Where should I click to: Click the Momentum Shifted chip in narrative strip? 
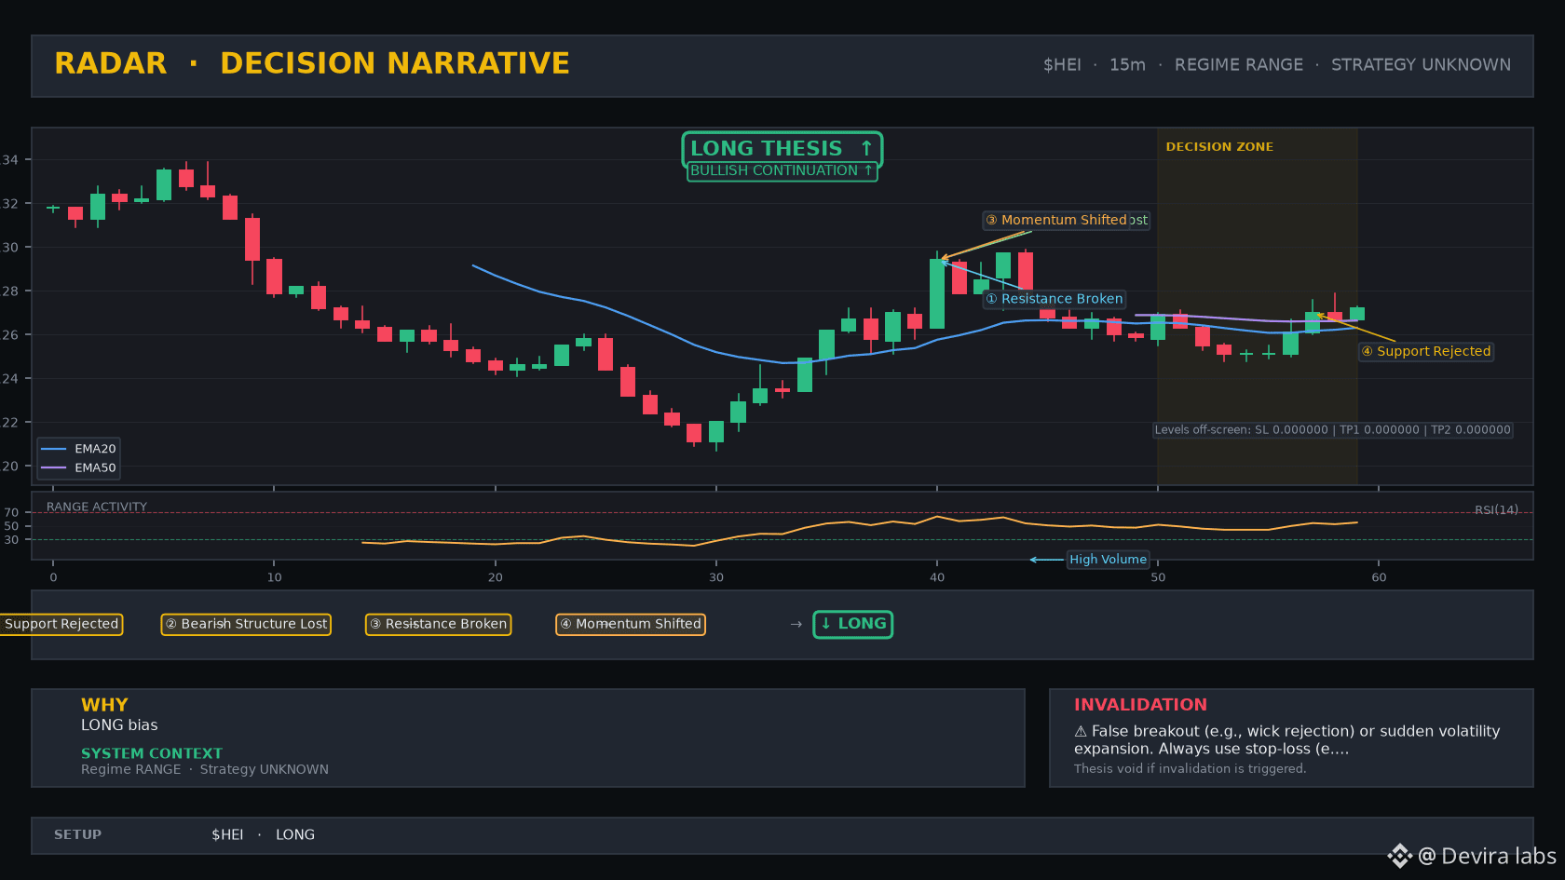coord(631,624)
